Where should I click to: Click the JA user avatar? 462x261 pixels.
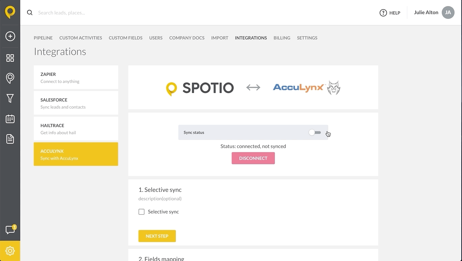[x=448, y=12]
